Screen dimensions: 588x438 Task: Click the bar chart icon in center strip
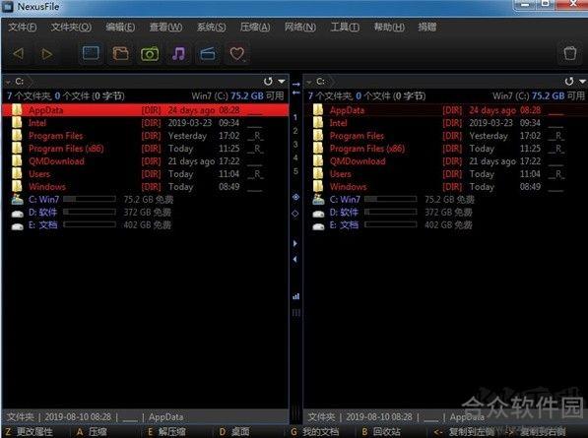coord(295,296)
